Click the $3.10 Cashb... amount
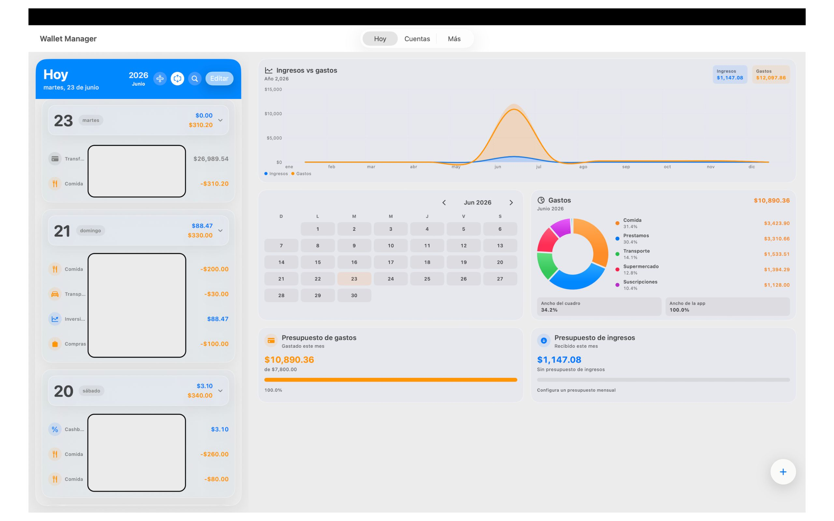Viewport: 834px width, 521px height. (220, 429)
